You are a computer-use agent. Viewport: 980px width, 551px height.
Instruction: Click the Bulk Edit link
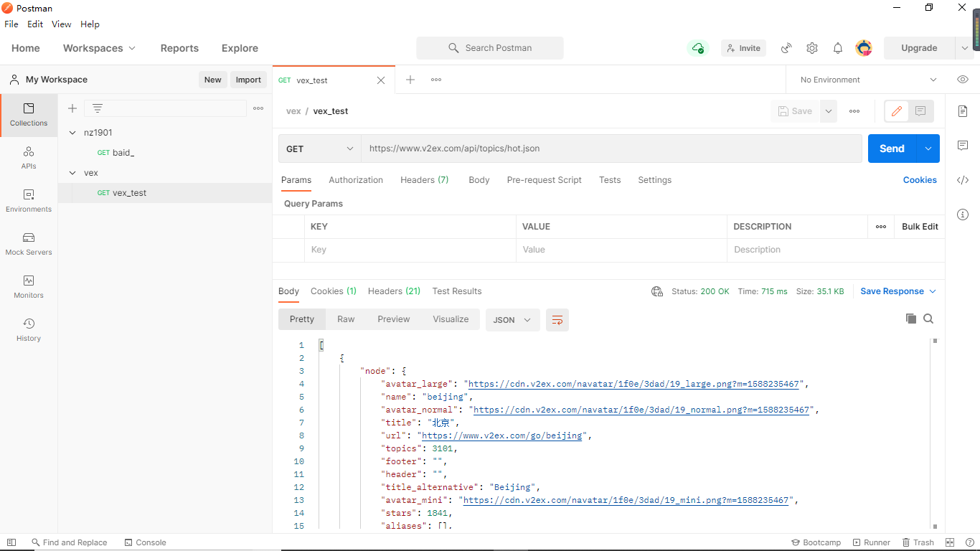[x=920, y=227]
